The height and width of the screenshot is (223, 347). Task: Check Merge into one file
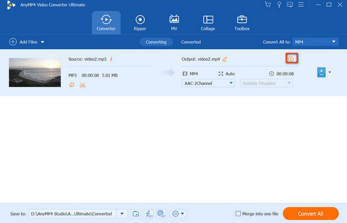coord(238,214)
